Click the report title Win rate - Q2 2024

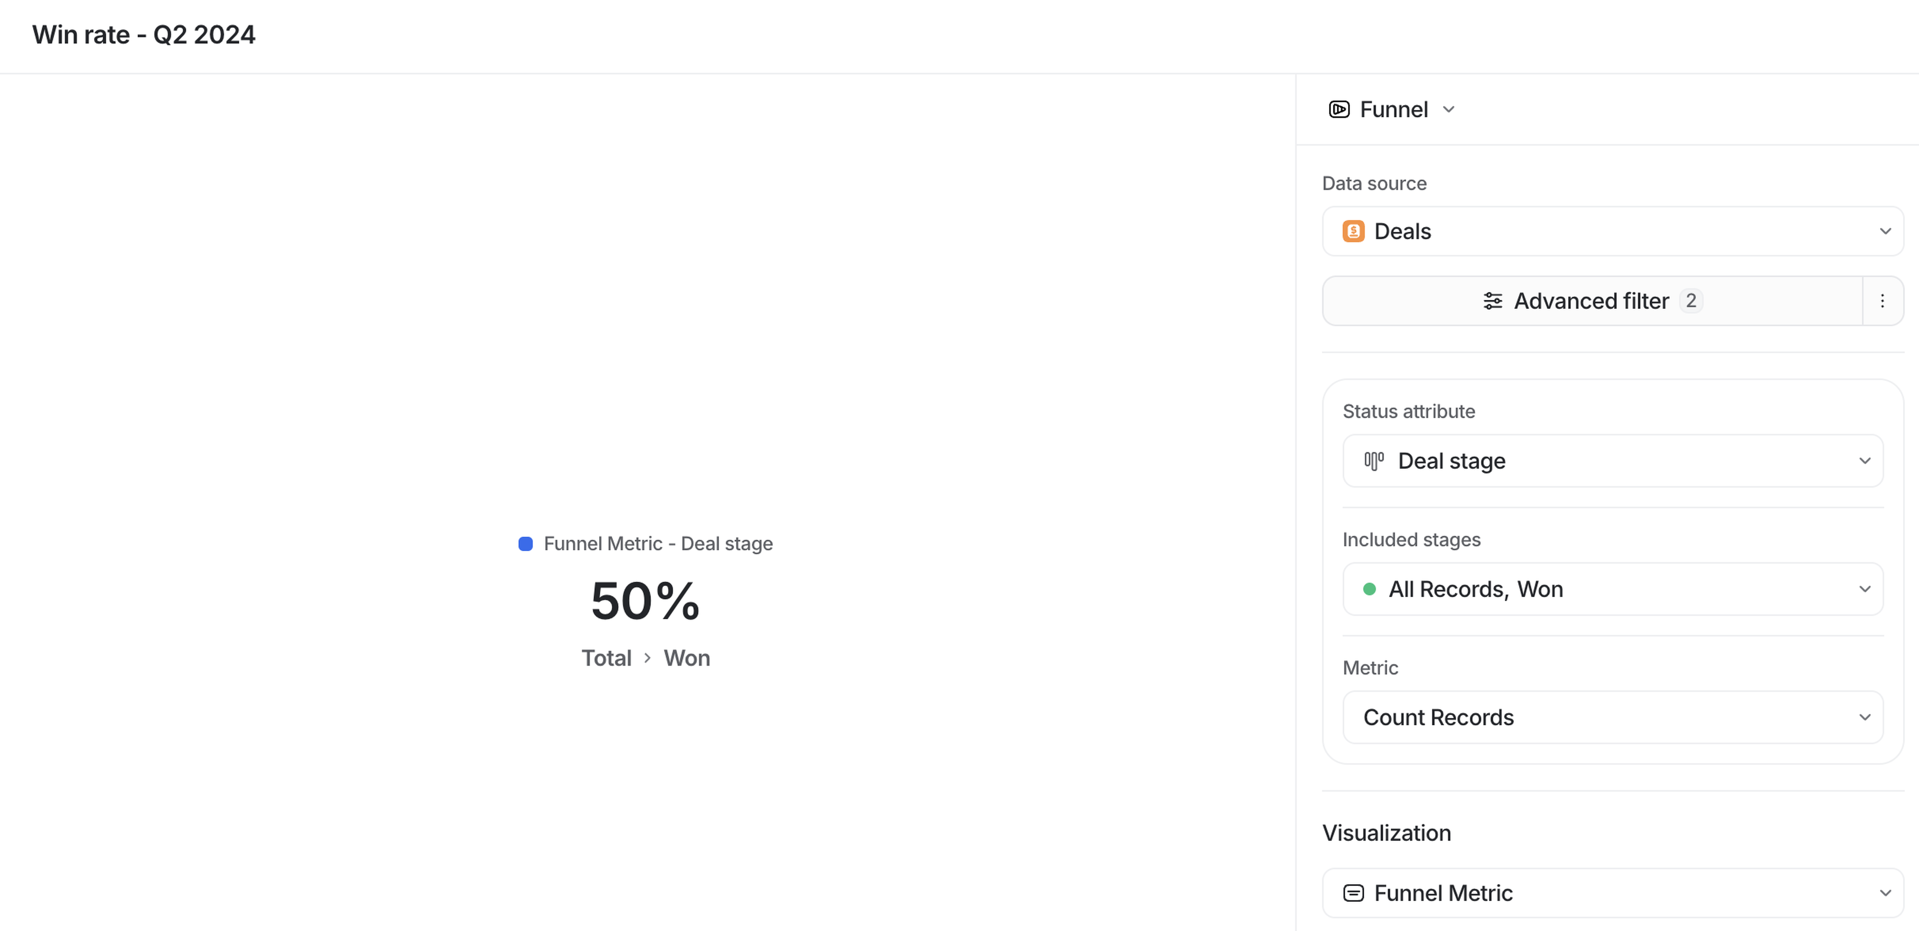pos(144,35)
